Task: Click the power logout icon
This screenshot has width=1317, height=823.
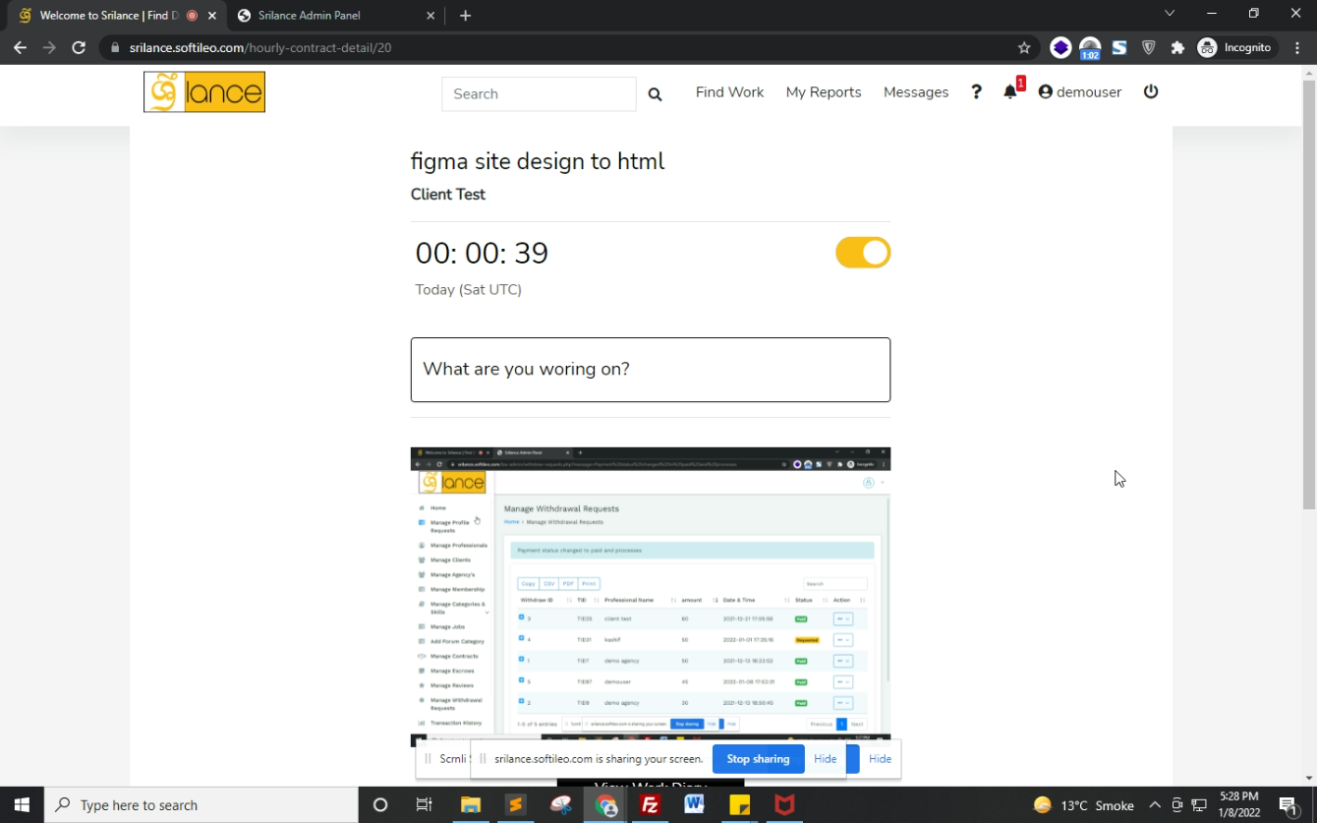Action: pyautogui.click(x=1151, y=91)
